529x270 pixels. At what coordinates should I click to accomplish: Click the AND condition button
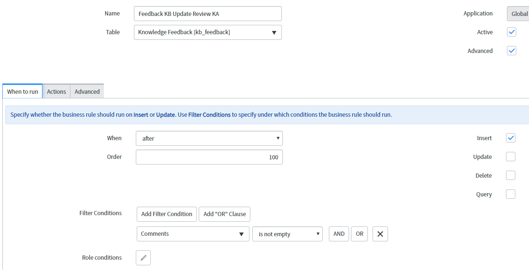tap(339, 234)
